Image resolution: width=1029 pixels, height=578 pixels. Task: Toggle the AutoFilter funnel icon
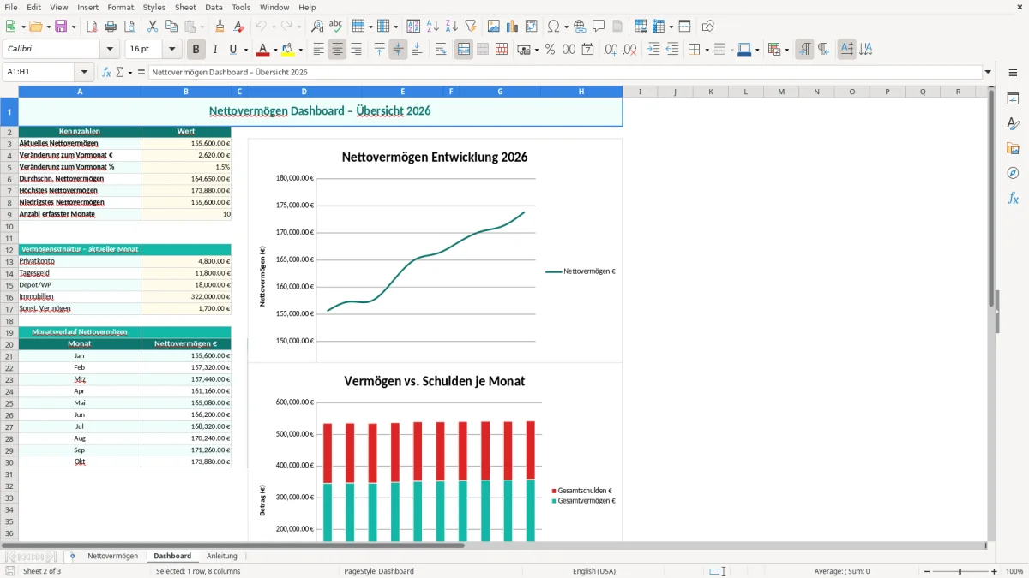[x=471, y=27]
